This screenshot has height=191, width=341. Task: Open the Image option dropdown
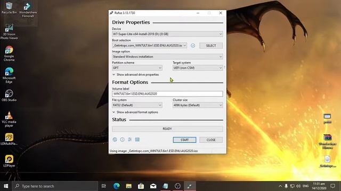point(167,57)
